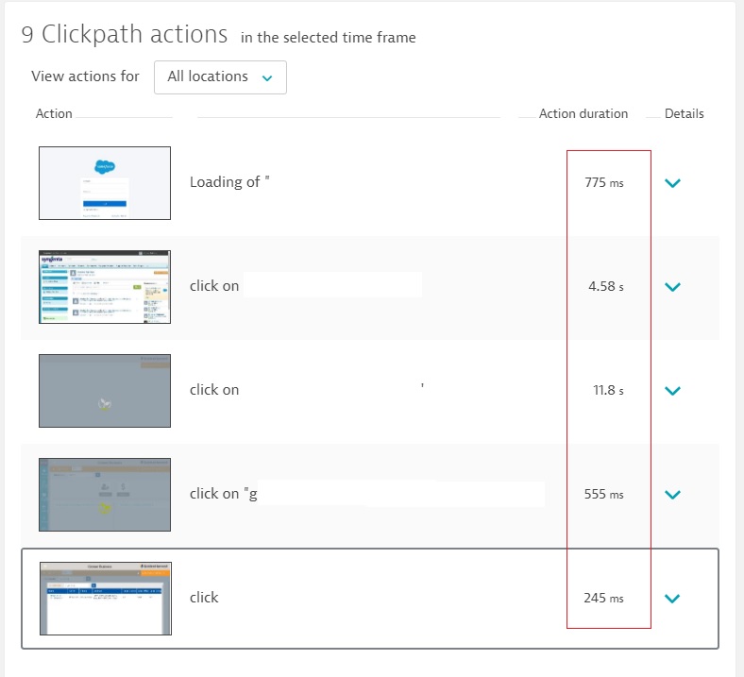
Task: Click the "9 Clickpath actions" heading
Action: [125, 35]
